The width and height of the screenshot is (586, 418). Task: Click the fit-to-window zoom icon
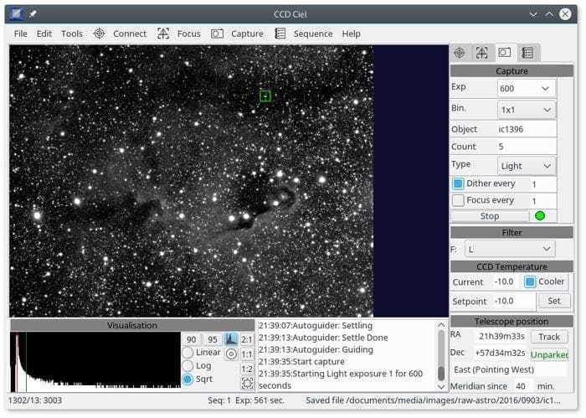(247, 383)
